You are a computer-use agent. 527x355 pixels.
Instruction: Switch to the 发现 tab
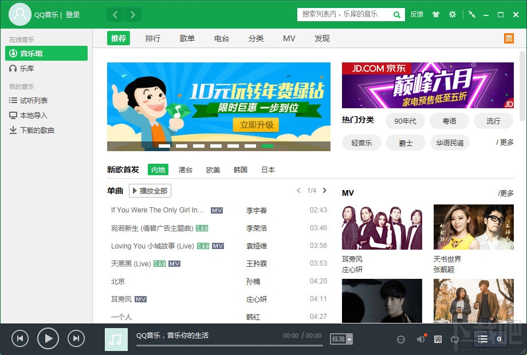322,38
